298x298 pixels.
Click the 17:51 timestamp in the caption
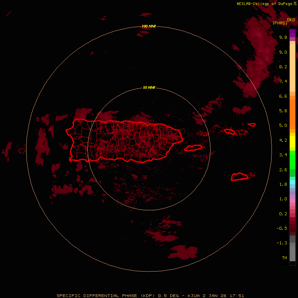237,296
